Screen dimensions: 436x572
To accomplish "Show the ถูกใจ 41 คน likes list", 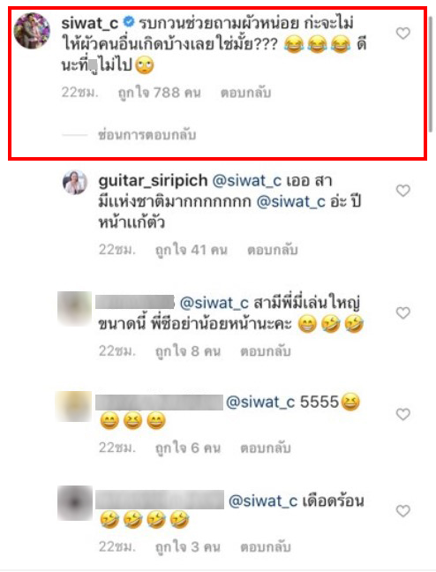I will click(192, 251).
